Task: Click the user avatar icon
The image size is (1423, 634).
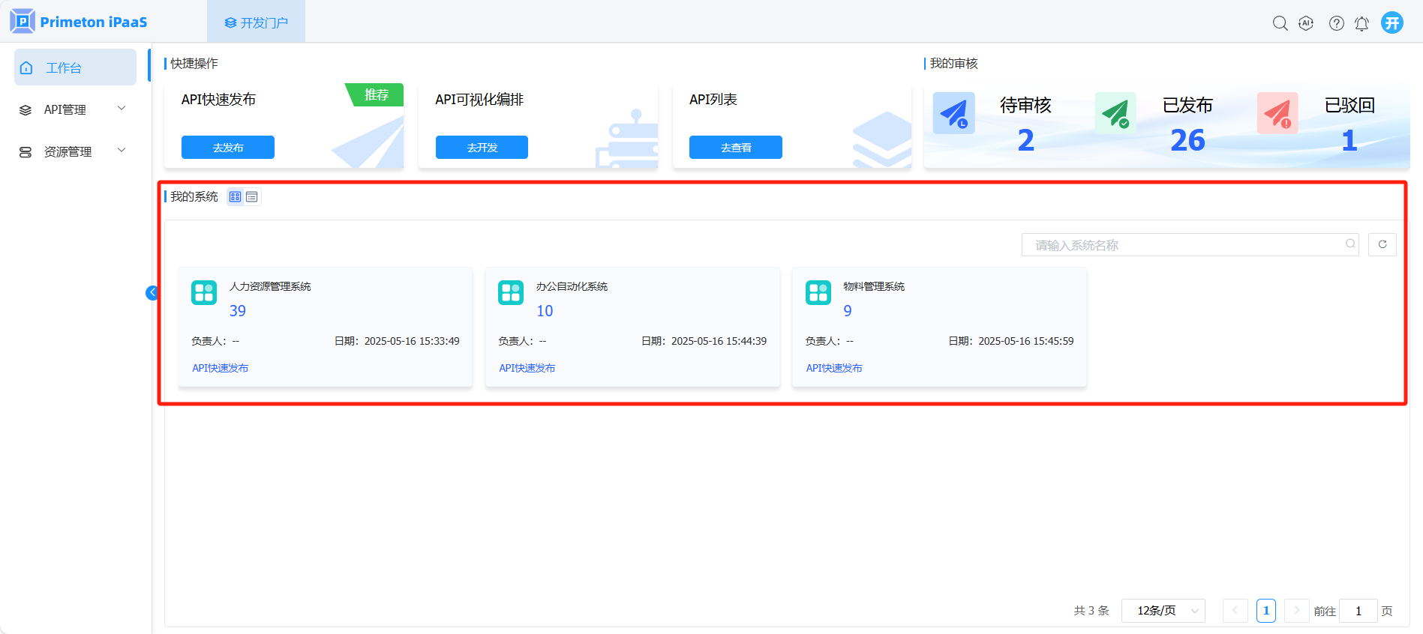Action: pos(1392,23)
